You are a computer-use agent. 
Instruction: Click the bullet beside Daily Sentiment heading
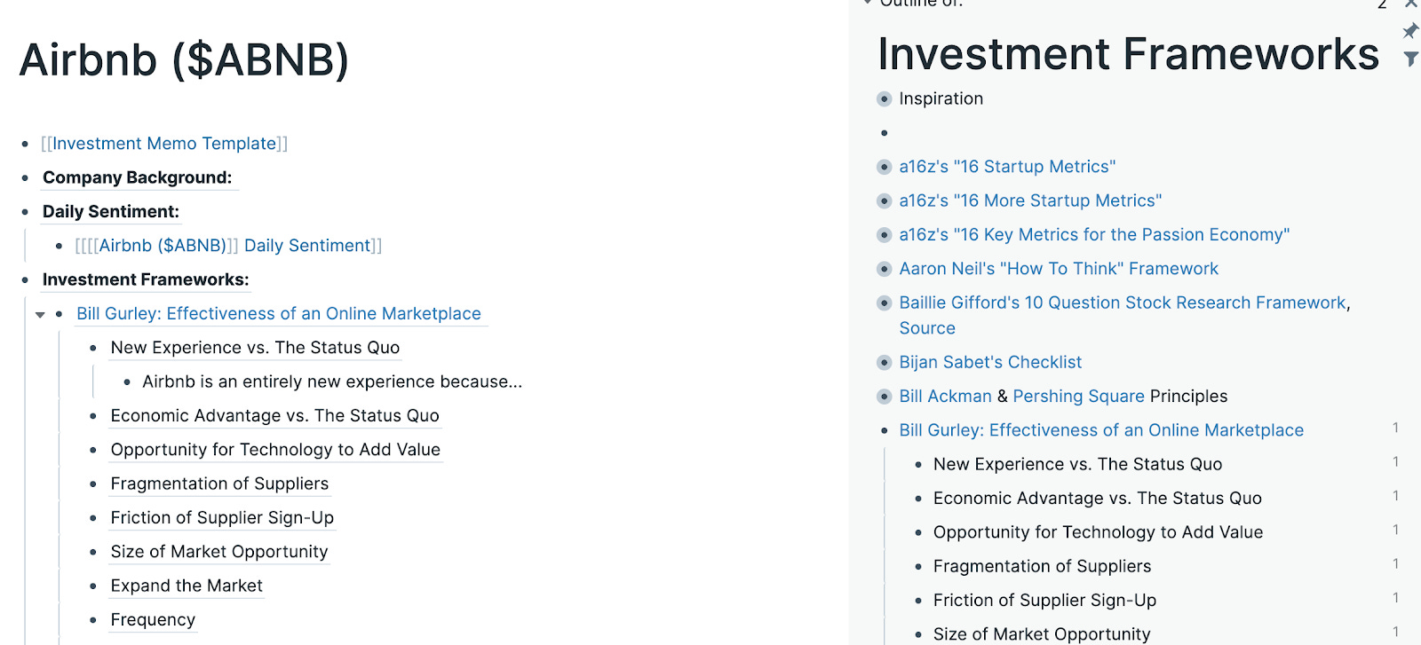pos(25,212)
